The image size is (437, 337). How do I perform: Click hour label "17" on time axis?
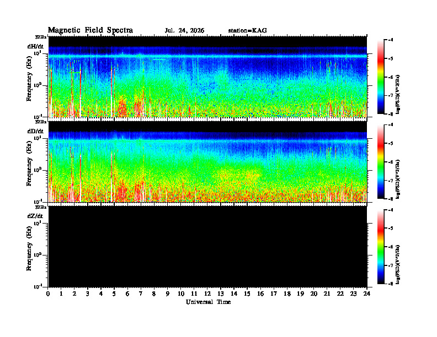[274, 294]
